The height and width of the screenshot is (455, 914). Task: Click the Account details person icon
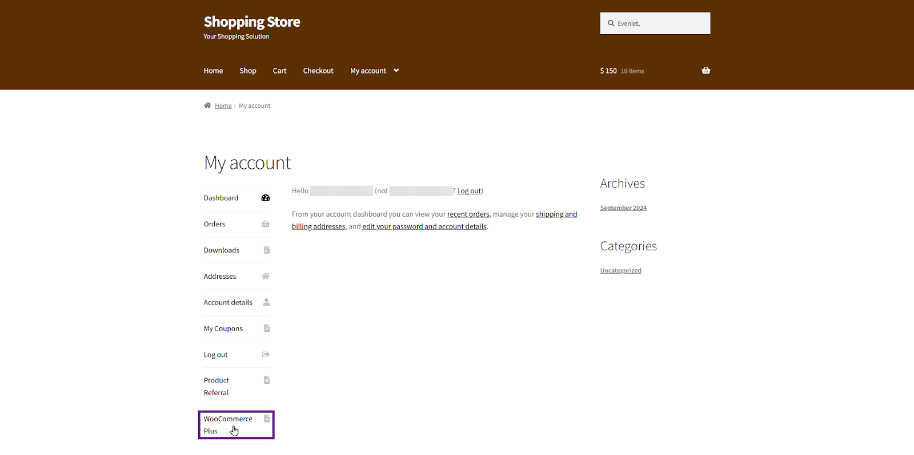[266, 302]
